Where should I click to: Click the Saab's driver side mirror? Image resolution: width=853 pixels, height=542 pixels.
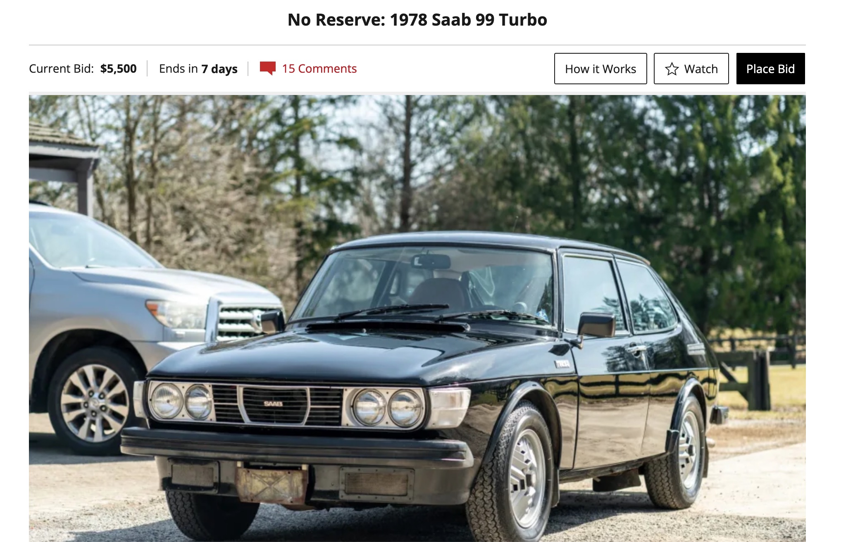coord(596,325)
